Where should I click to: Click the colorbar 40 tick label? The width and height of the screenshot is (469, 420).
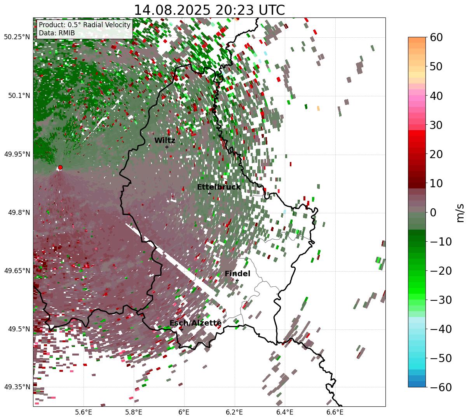[436, 96]
